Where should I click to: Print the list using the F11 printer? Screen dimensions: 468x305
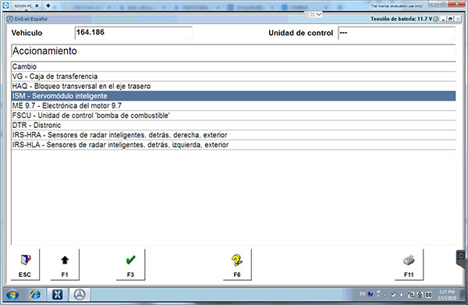pyautogui.click(x=409, y=264)
